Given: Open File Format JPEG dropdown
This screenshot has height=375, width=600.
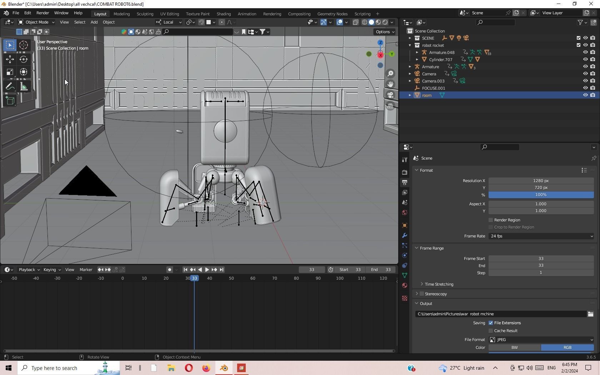Looking at the screenshot, I should 541,340.
